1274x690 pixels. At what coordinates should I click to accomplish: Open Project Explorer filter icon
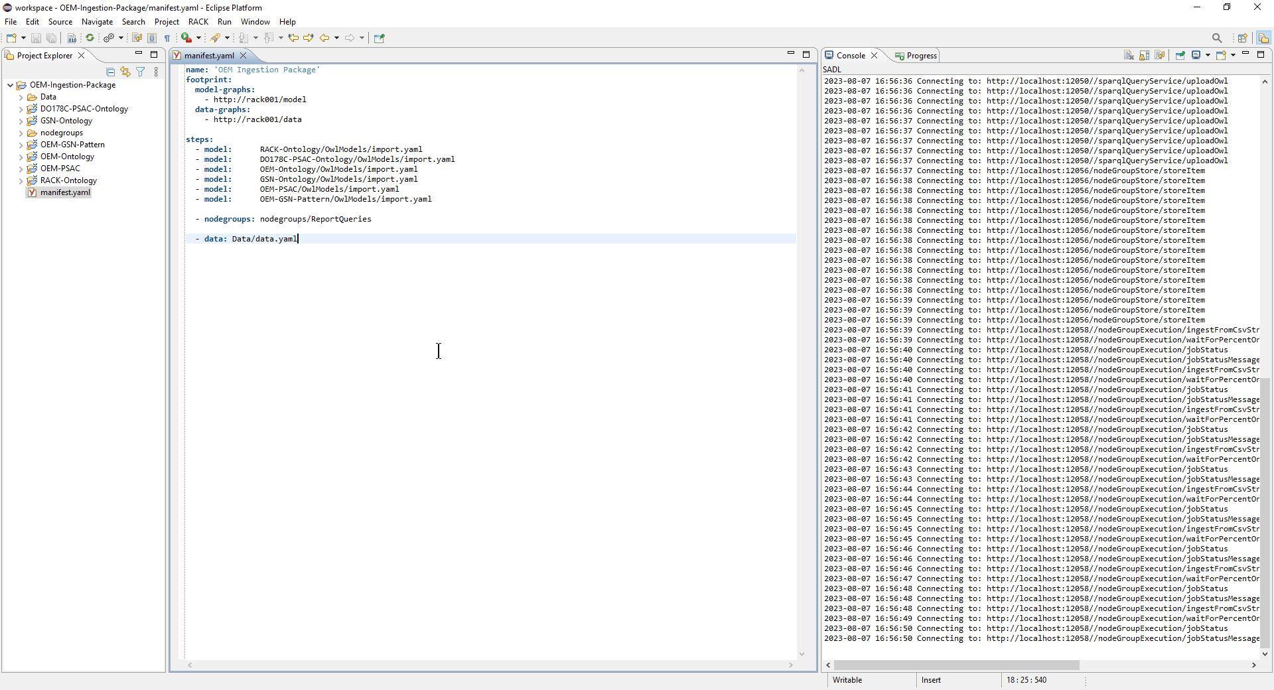[x=141, y=72]
